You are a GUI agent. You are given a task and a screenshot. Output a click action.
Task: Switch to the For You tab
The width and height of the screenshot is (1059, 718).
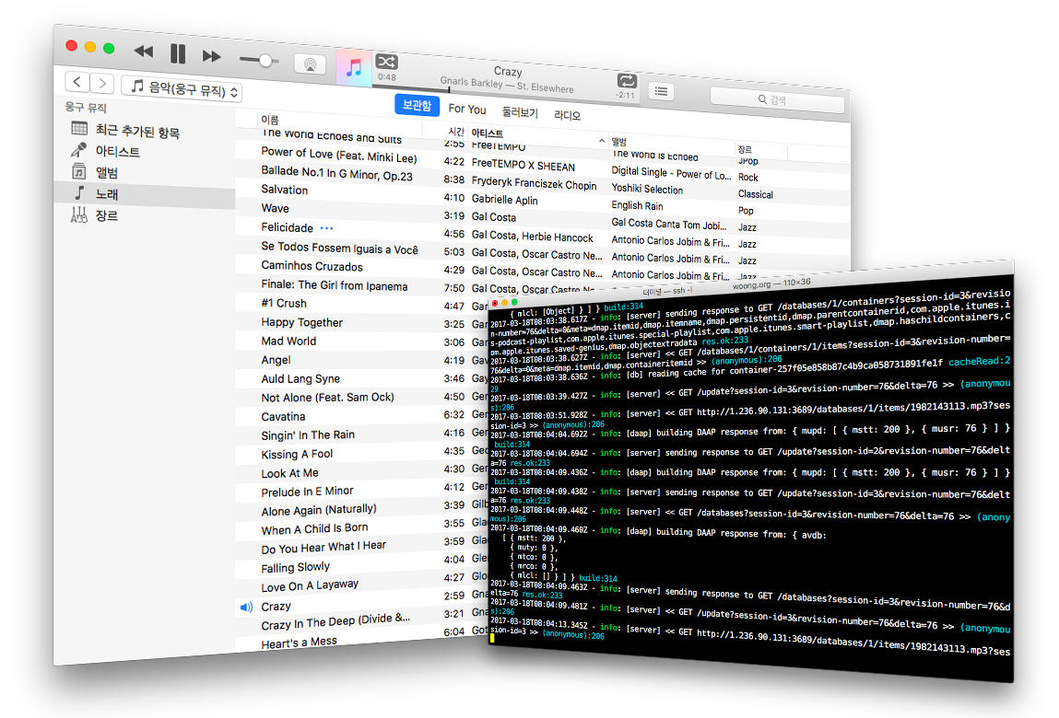pos(467,109)
